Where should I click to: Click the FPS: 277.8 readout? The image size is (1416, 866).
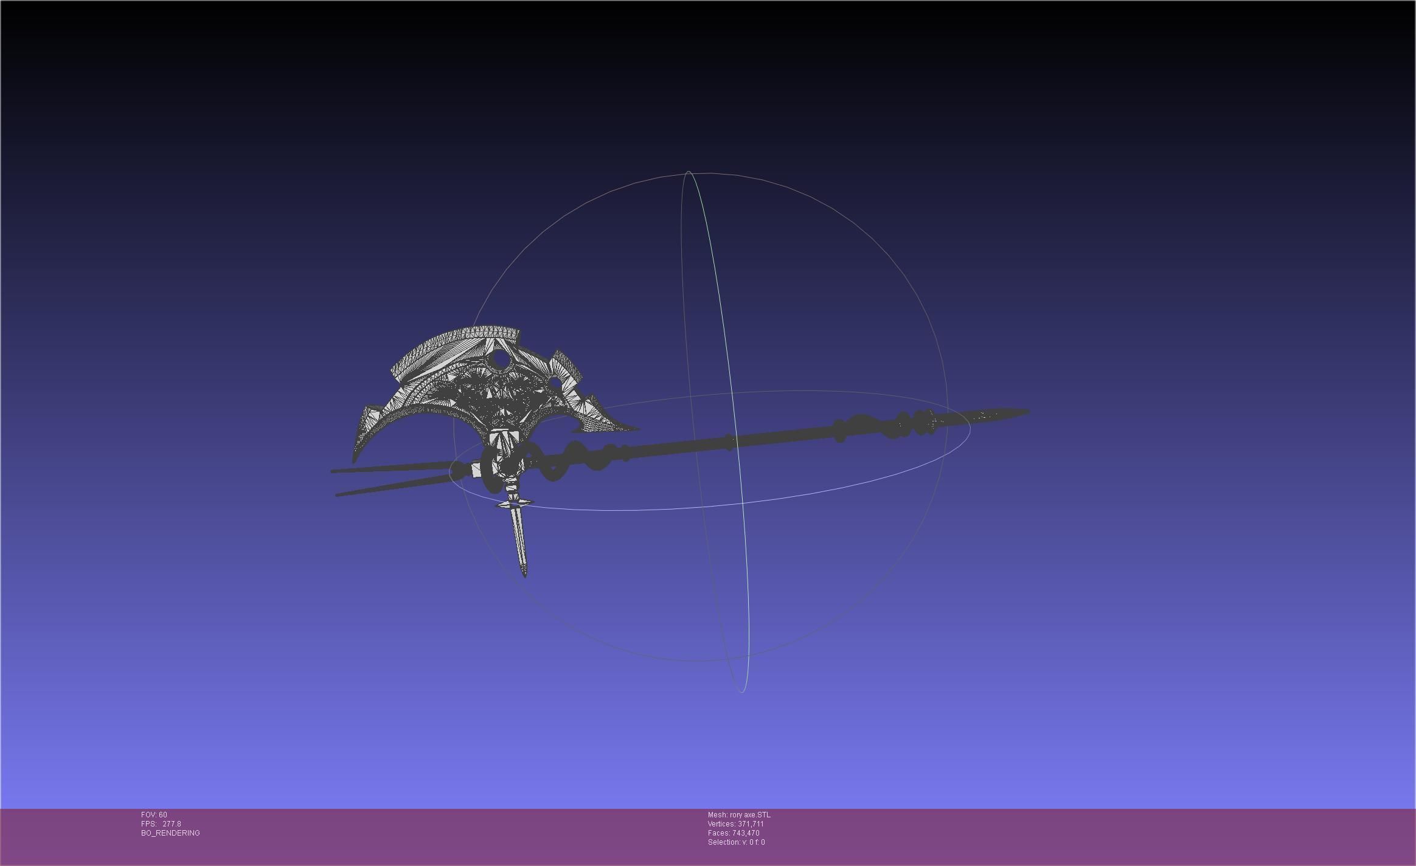161,824
